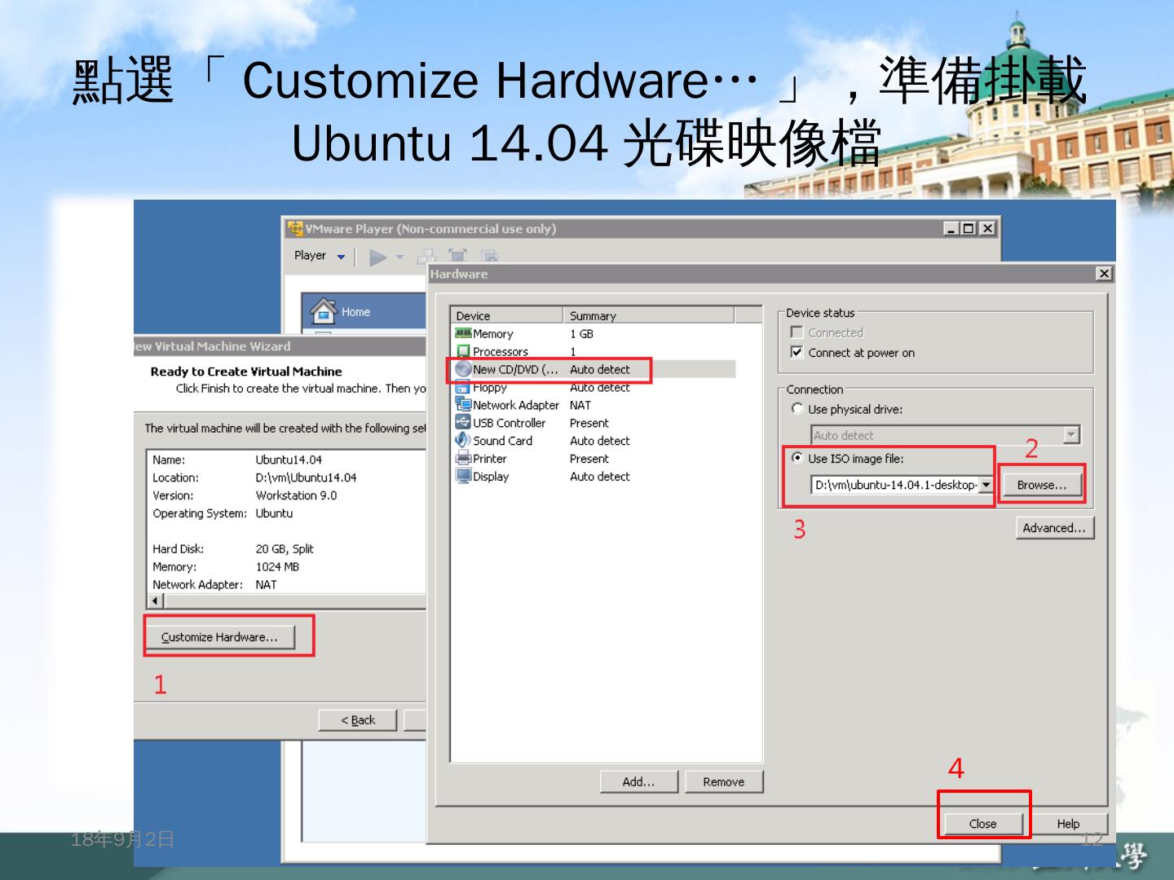Toggle the Connected checkbox
The image size is (1174, 880).
click(x=797, y=332)
